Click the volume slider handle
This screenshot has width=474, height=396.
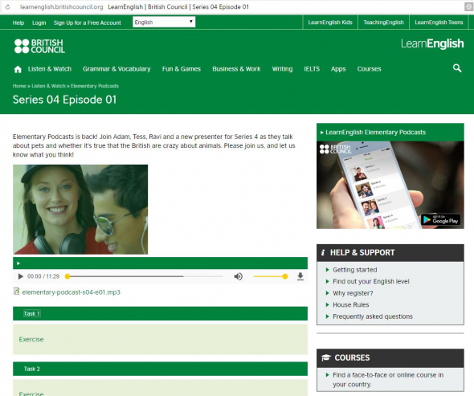[x=284, y=276]
